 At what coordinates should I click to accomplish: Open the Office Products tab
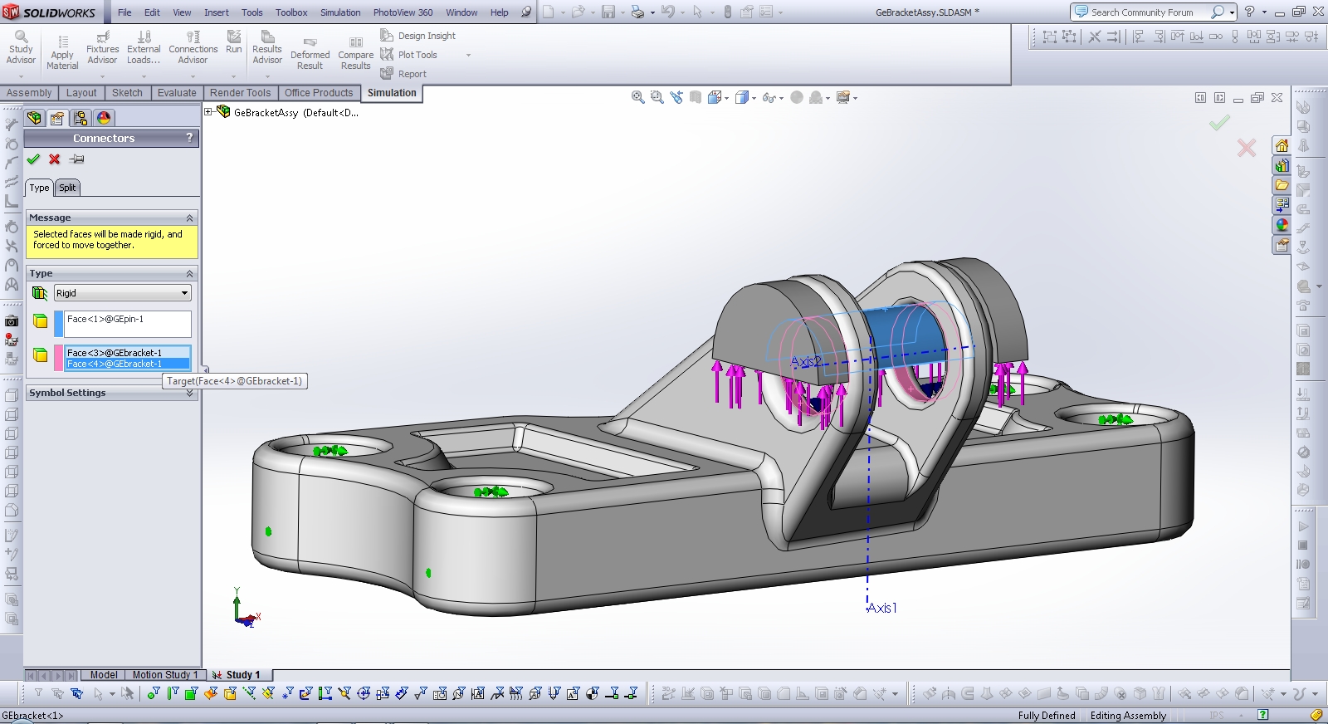[x=319, y=93]
